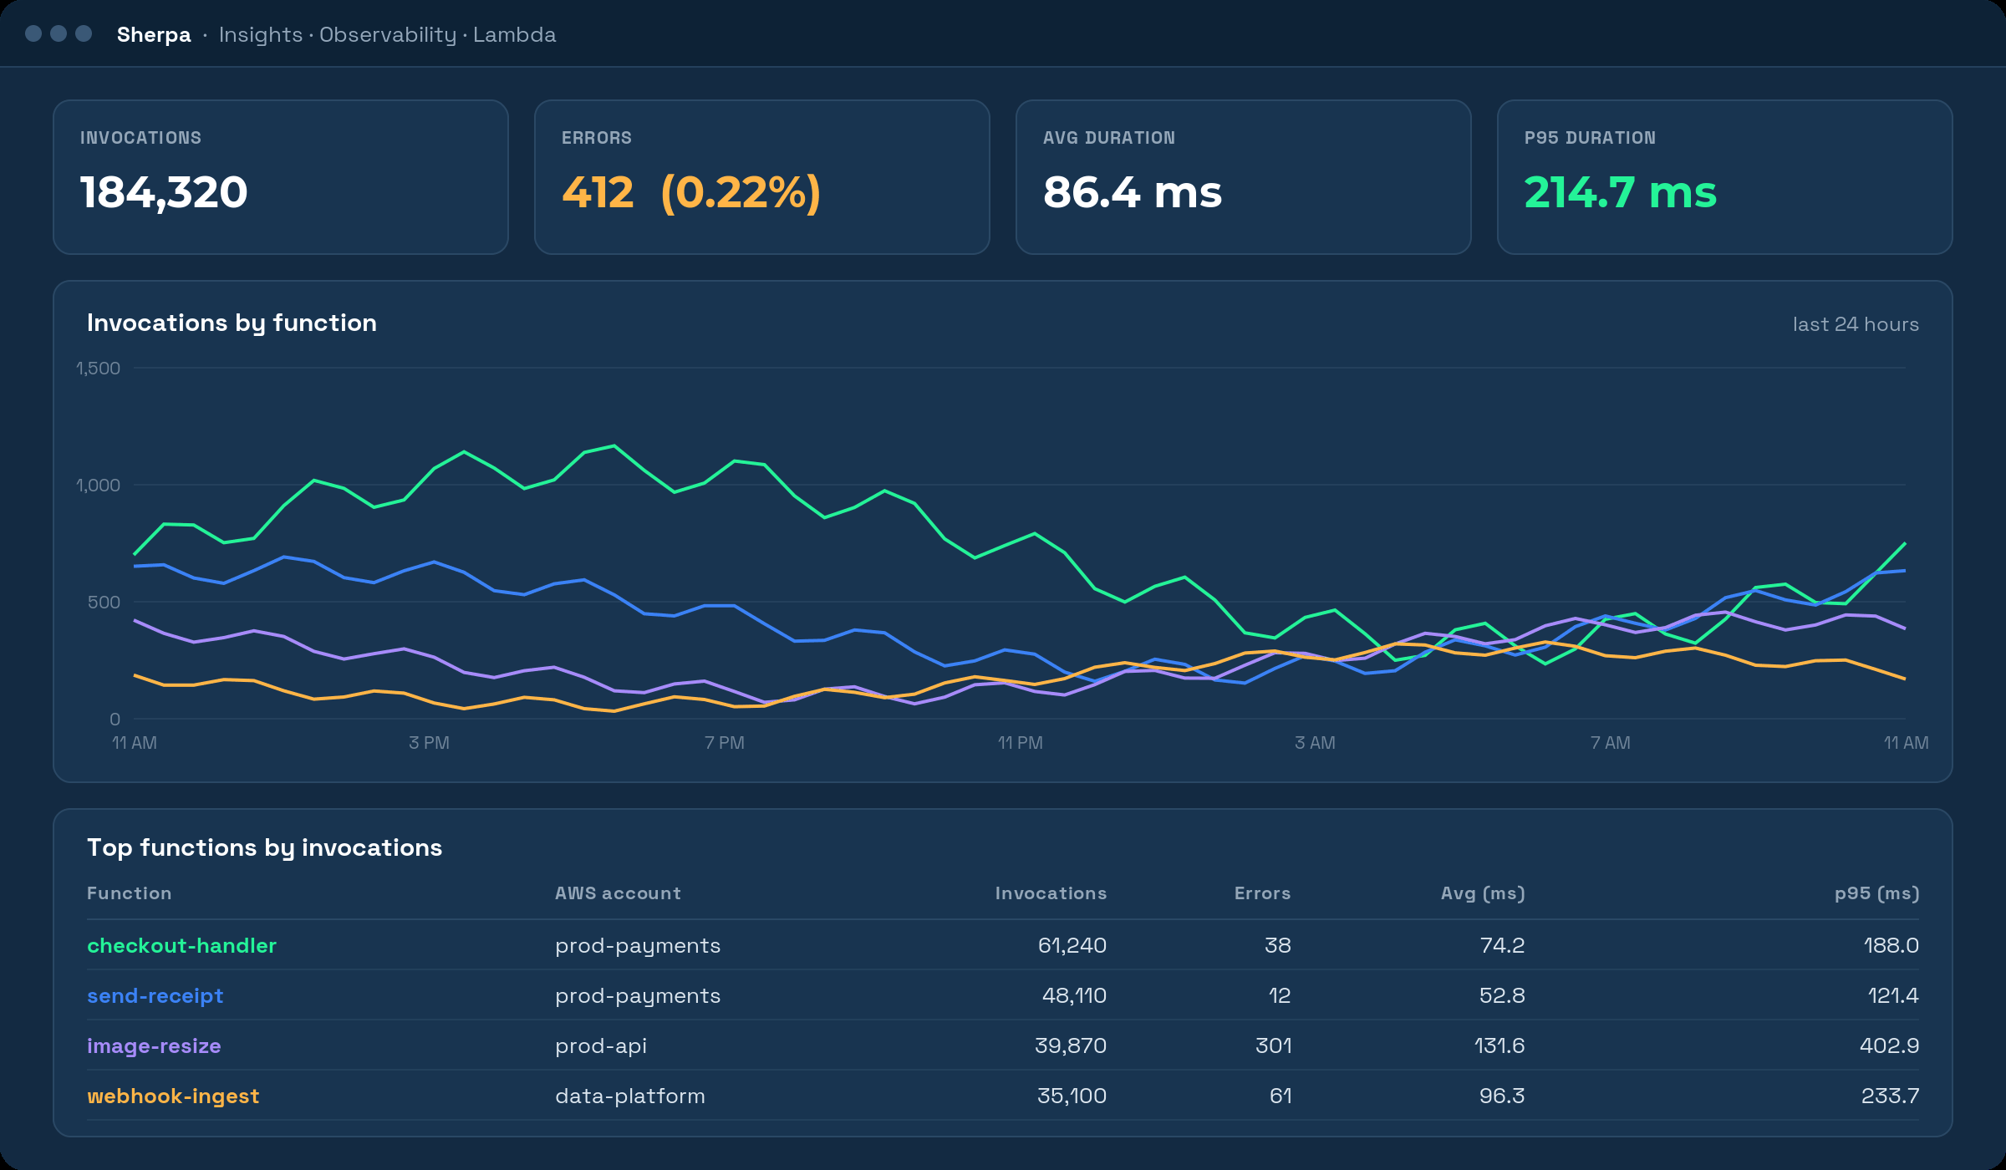Open the image-resize function link
Screen dimensions: 2006x1170
pyautogui.click(x=154, y=1045)
